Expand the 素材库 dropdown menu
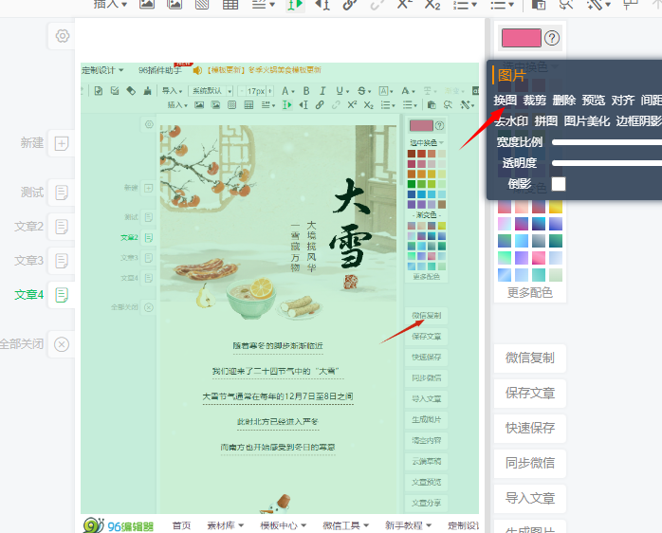The height and width of the screenshot is (533, 662). click(x=225, y=525)
